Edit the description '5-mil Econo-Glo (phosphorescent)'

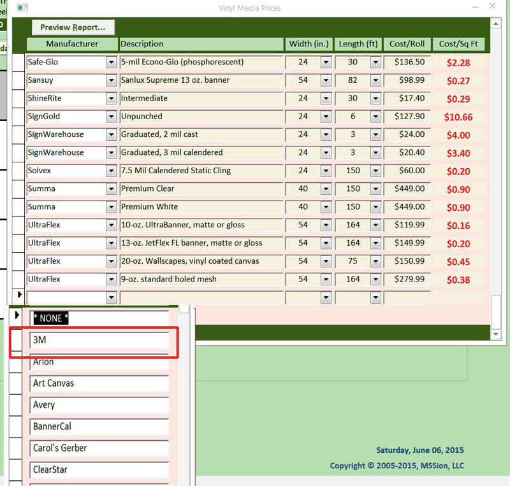tap(201, 62)
